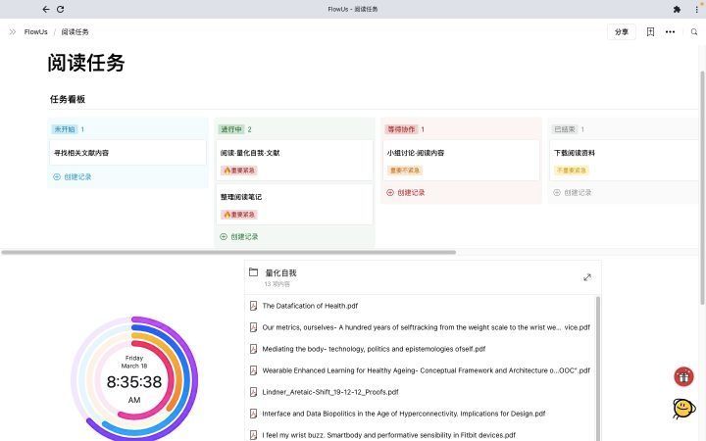
Task: Open the 阅读-量化自我-文献 card
Action: (294, 160)
